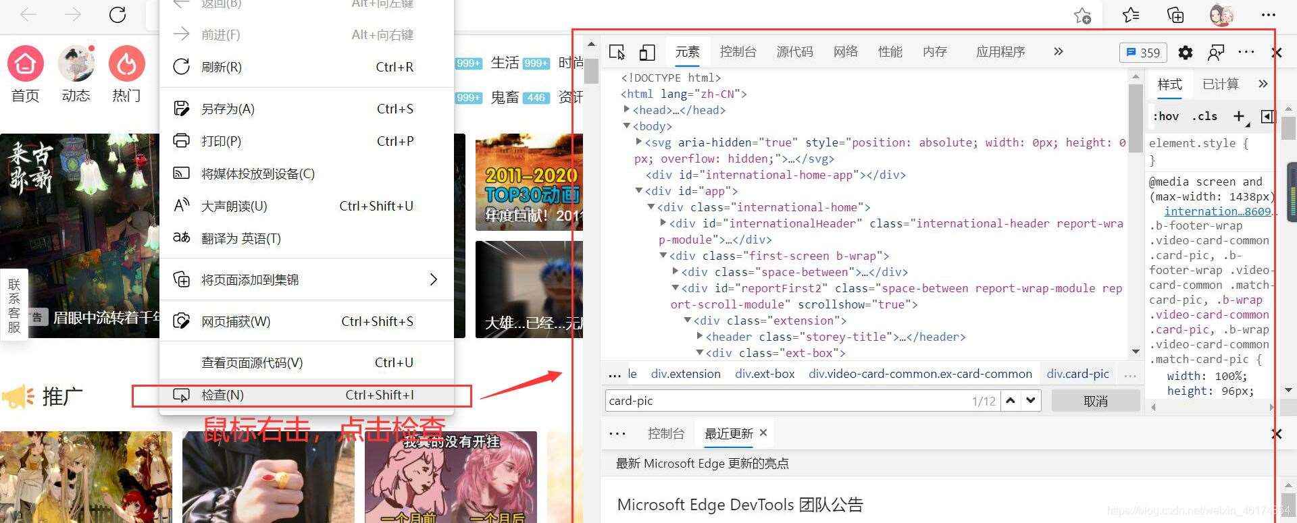Open the browser Collections icon
Screen dimensions: 1297x523
[1175, 15]
